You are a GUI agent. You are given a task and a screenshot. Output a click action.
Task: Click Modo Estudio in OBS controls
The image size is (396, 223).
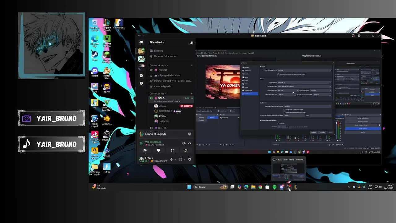pyautogui.click(x=363, y=129)
